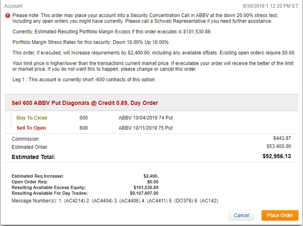
Task: Select the ABBV 10/04/2019 74 Put text
Action: tap(145, 118)
